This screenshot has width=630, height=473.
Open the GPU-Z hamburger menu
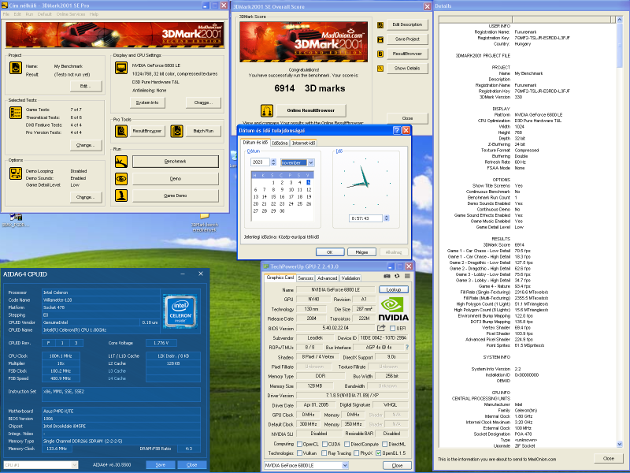(x=407, y=277)
